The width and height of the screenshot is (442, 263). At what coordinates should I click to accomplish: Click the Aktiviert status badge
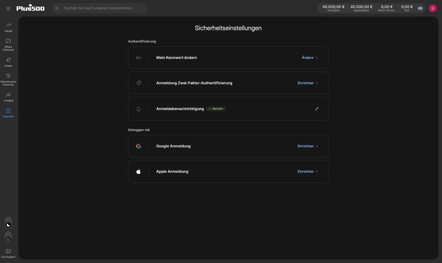(216, 109)
